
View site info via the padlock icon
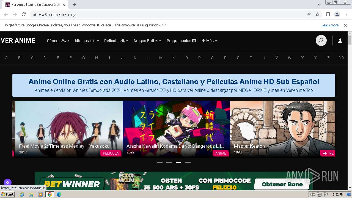click(x=34, y=14)
